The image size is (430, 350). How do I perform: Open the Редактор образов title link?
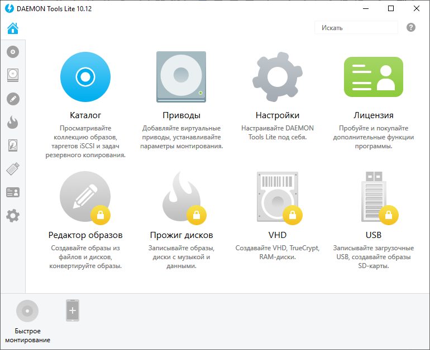(x=85, y=235)
